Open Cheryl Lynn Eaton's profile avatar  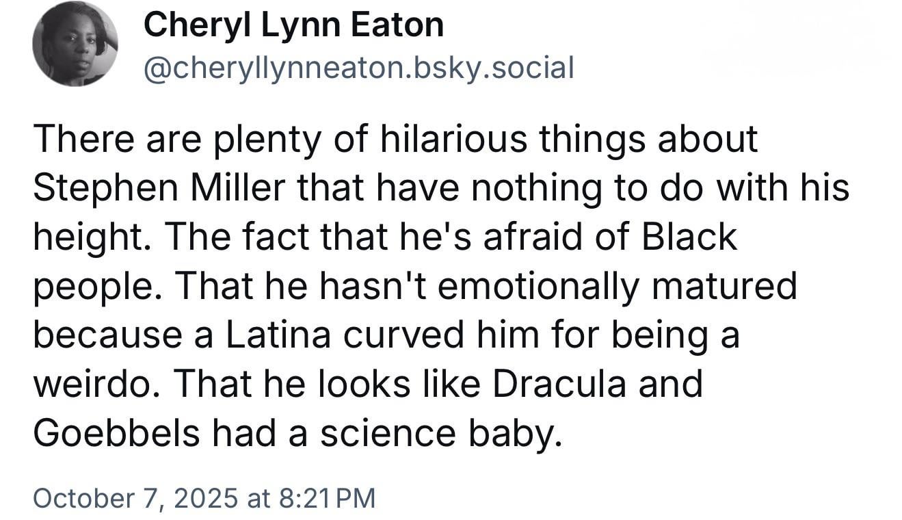pyautogui.click(x=75, y=44)
